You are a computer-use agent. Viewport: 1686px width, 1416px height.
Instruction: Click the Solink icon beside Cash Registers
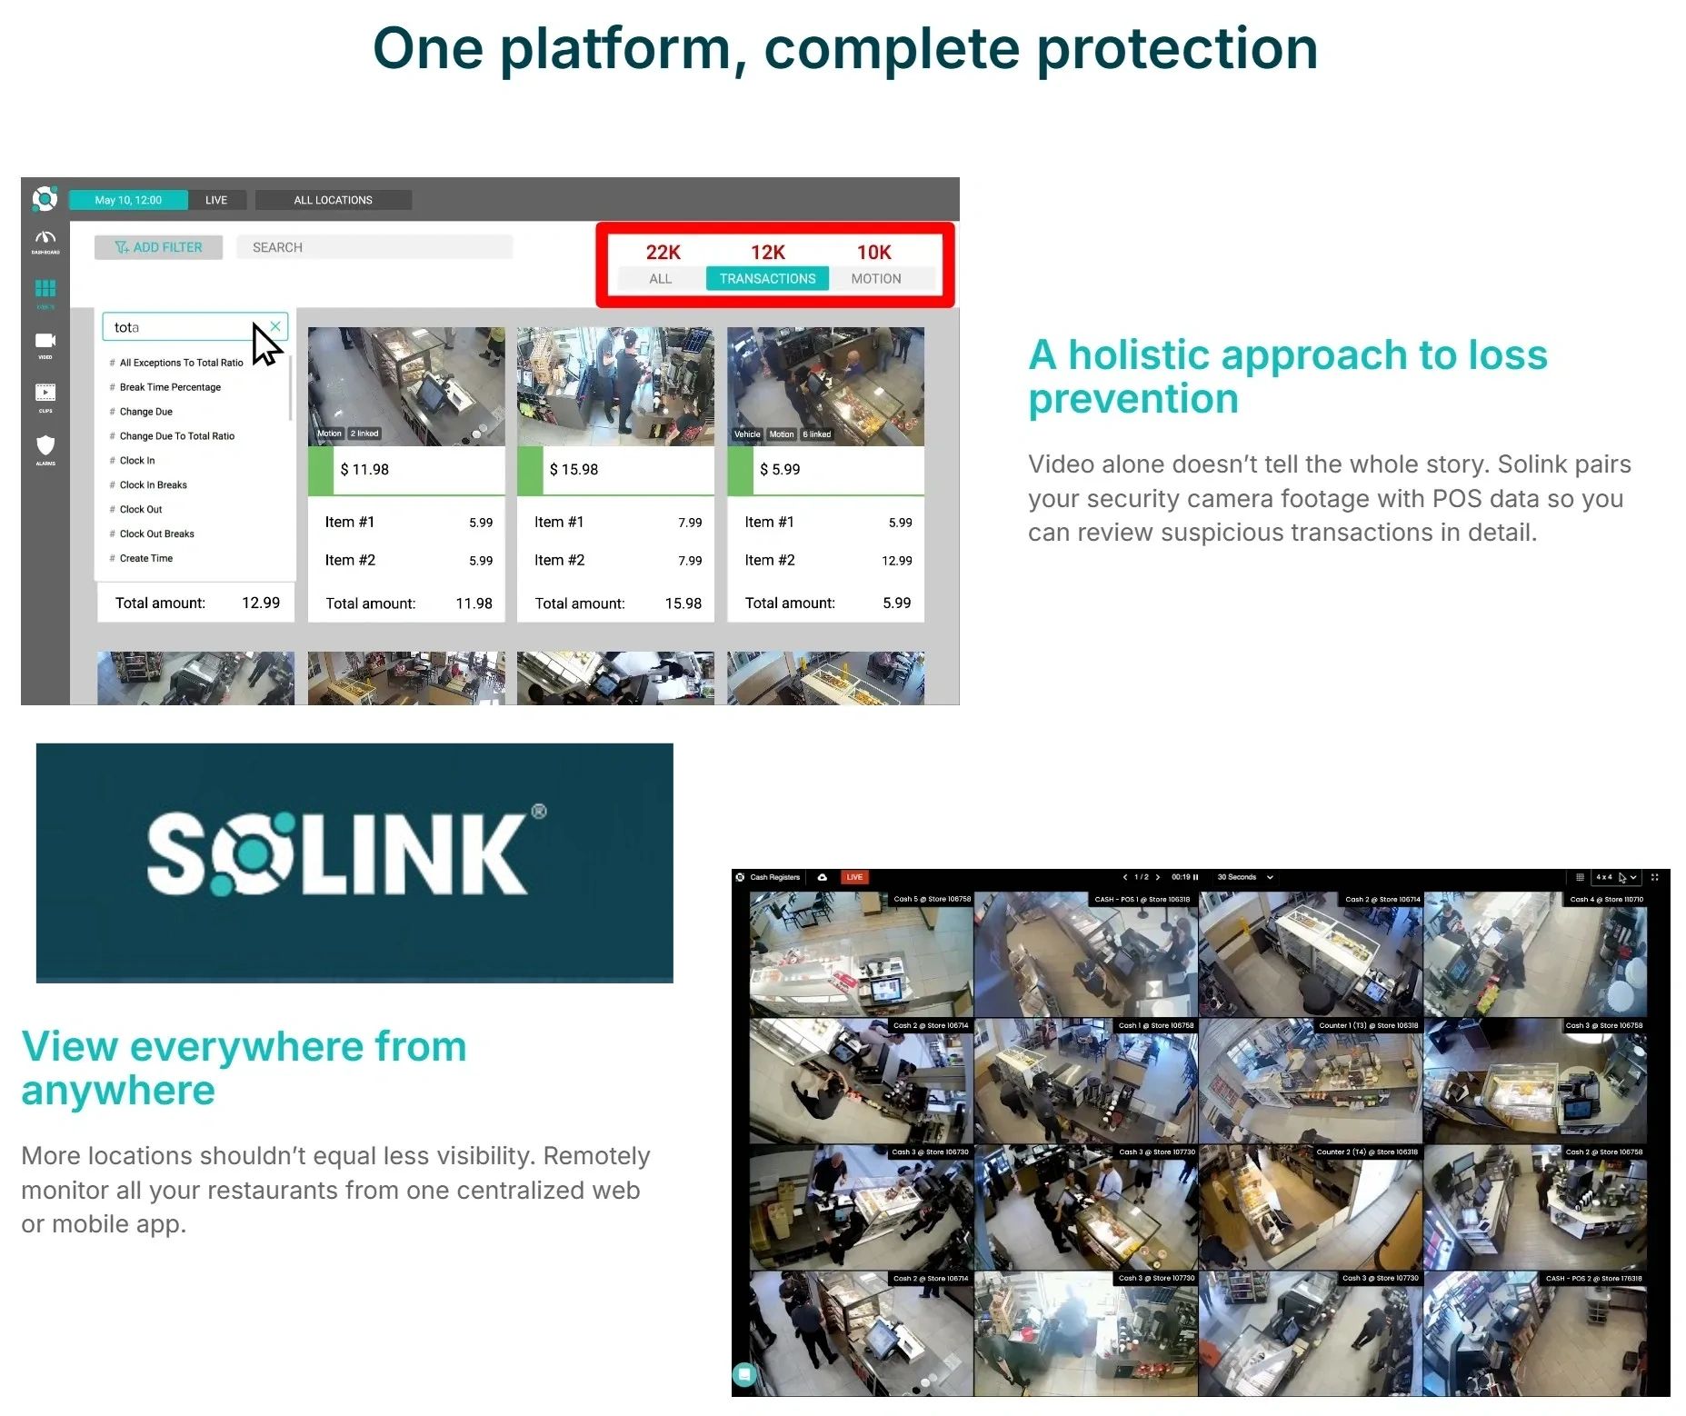(740, 877)
